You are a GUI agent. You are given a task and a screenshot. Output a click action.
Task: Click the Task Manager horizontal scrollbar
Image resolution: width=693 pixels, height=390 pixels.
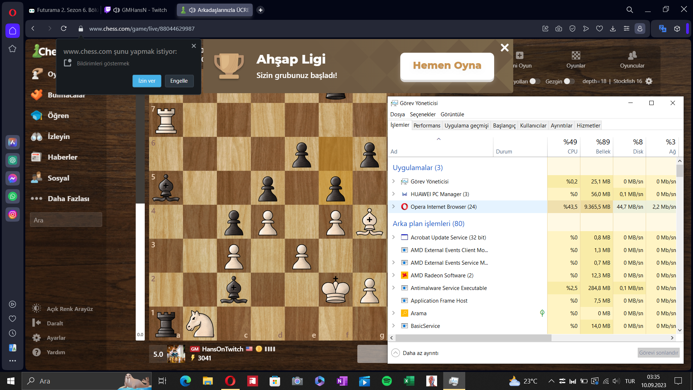473,338
